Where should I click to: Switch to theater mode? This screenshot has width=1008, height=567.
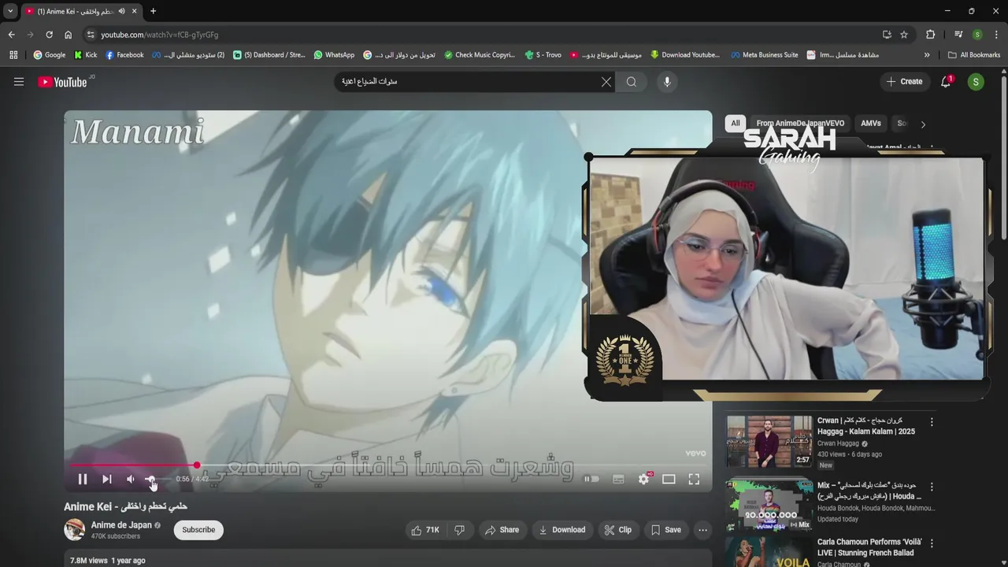coord(669,479)
